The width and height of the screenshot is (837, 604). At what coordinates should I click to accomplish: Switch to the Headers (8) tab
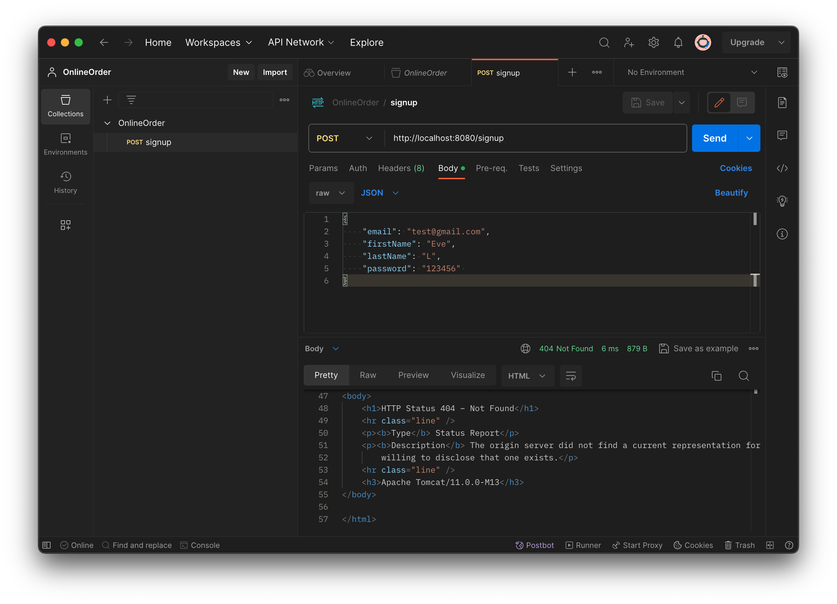401,168
